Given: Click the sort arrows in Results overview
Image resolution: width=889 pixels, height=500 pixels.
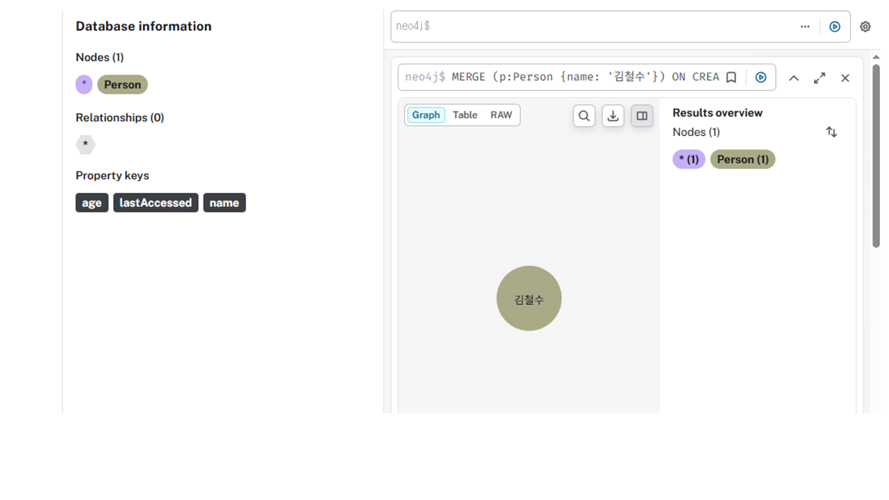Looking at the screenshot, I should click(831, 132).
